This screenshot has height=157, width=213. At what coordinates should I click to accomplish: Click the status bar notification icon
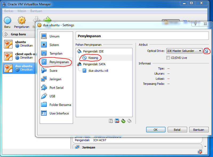(200, 152)
